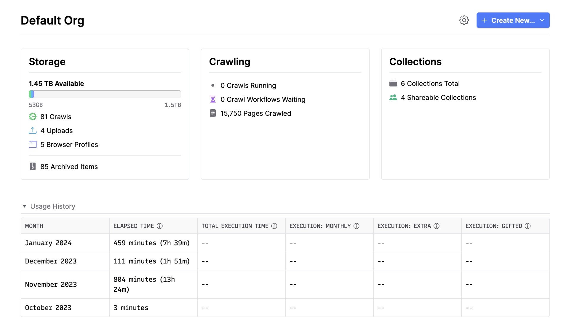Click the info tooltip beside Elapsed Time

(x=160, y=226)
